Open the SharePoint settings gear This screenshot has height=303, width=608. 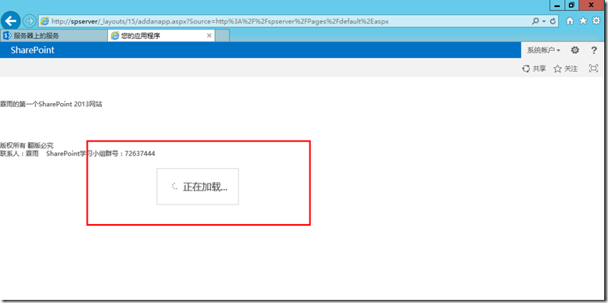coord(575,50)
